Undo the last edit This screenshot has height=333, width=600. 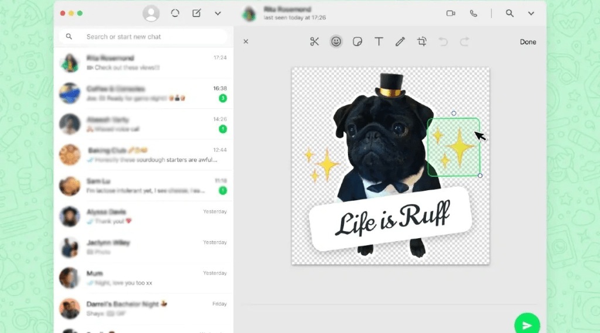pos(444,42)
